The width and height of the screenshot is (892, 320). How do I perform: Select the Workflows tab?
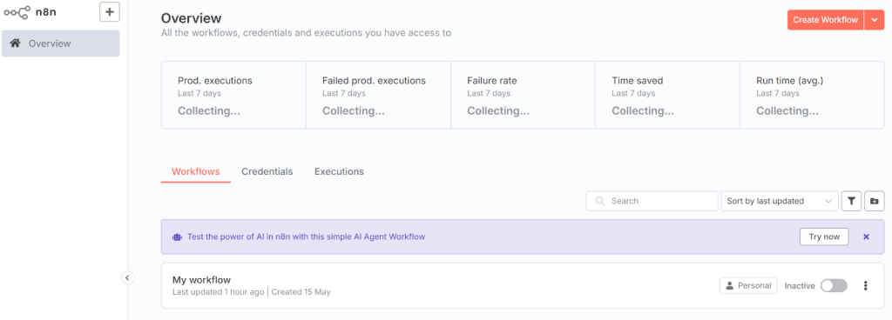(196, 171)
